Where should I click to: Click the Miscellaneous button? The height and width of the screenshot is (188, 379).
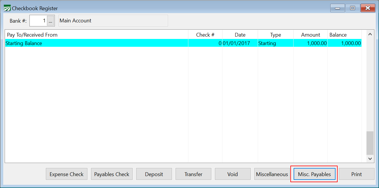tap(272, 174)
